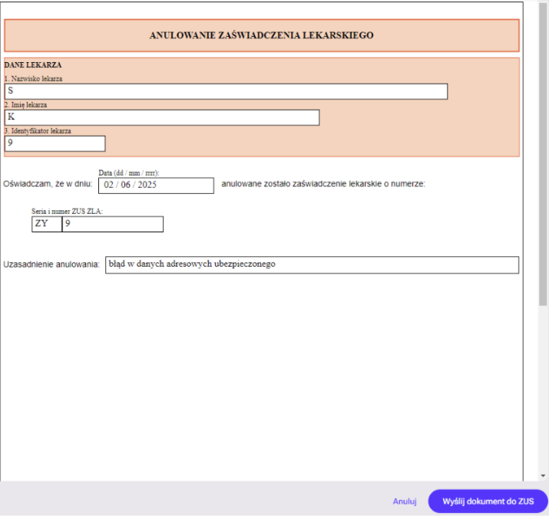Select the ZUS ZLA series field with ZY

tap(47, 224)
